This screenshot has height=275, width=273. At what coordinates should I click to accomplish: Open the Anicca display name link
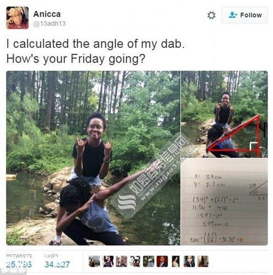47,14
